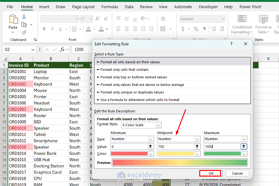
Task: Select 'Format only cells that contain' rule type
Action: 172,70
